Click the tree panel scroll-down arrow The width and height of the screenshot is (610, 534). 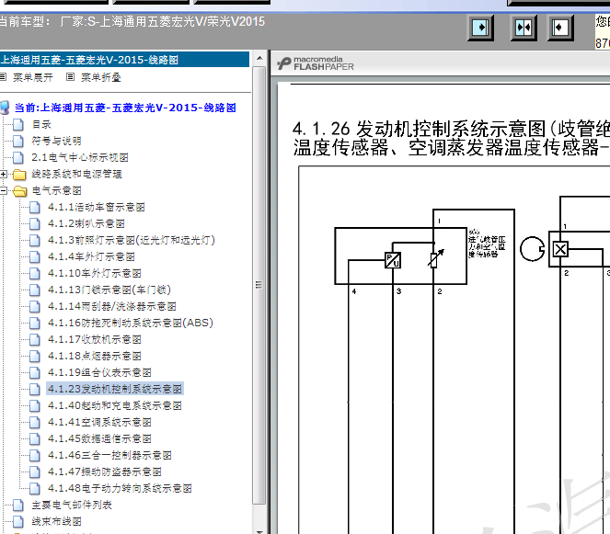259,531
